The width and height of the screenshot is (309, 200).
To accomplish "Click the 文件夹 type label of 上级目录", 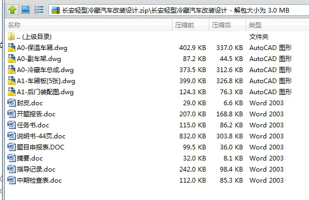I will point(259,37).
